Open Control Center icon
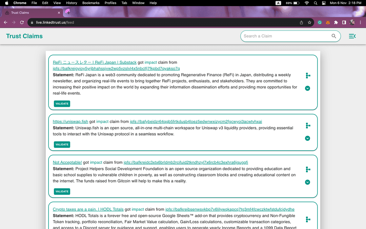The image size is (366, 229). point(324,3)
